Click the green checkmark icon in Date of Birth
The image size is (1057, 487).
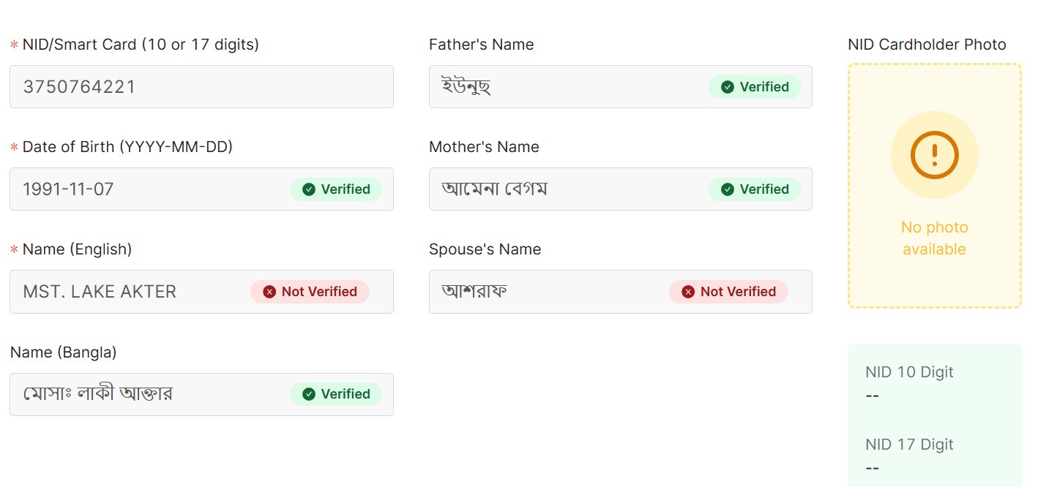click(x=309, y=189)
